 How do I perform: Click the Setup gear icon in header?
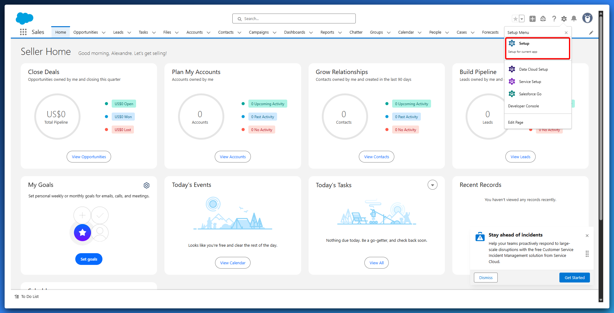tap(564, 19)
